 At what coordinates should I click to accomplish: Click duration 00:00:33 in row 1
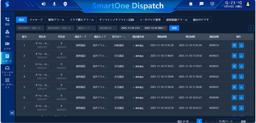(214, 45)
